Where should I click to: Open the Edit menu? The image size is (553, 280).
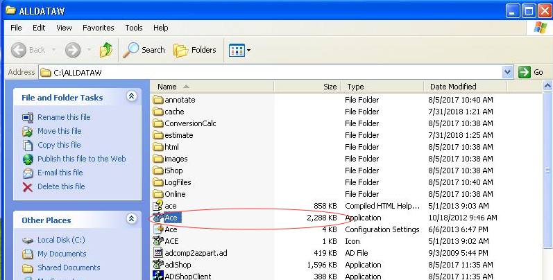click(39, 28)
